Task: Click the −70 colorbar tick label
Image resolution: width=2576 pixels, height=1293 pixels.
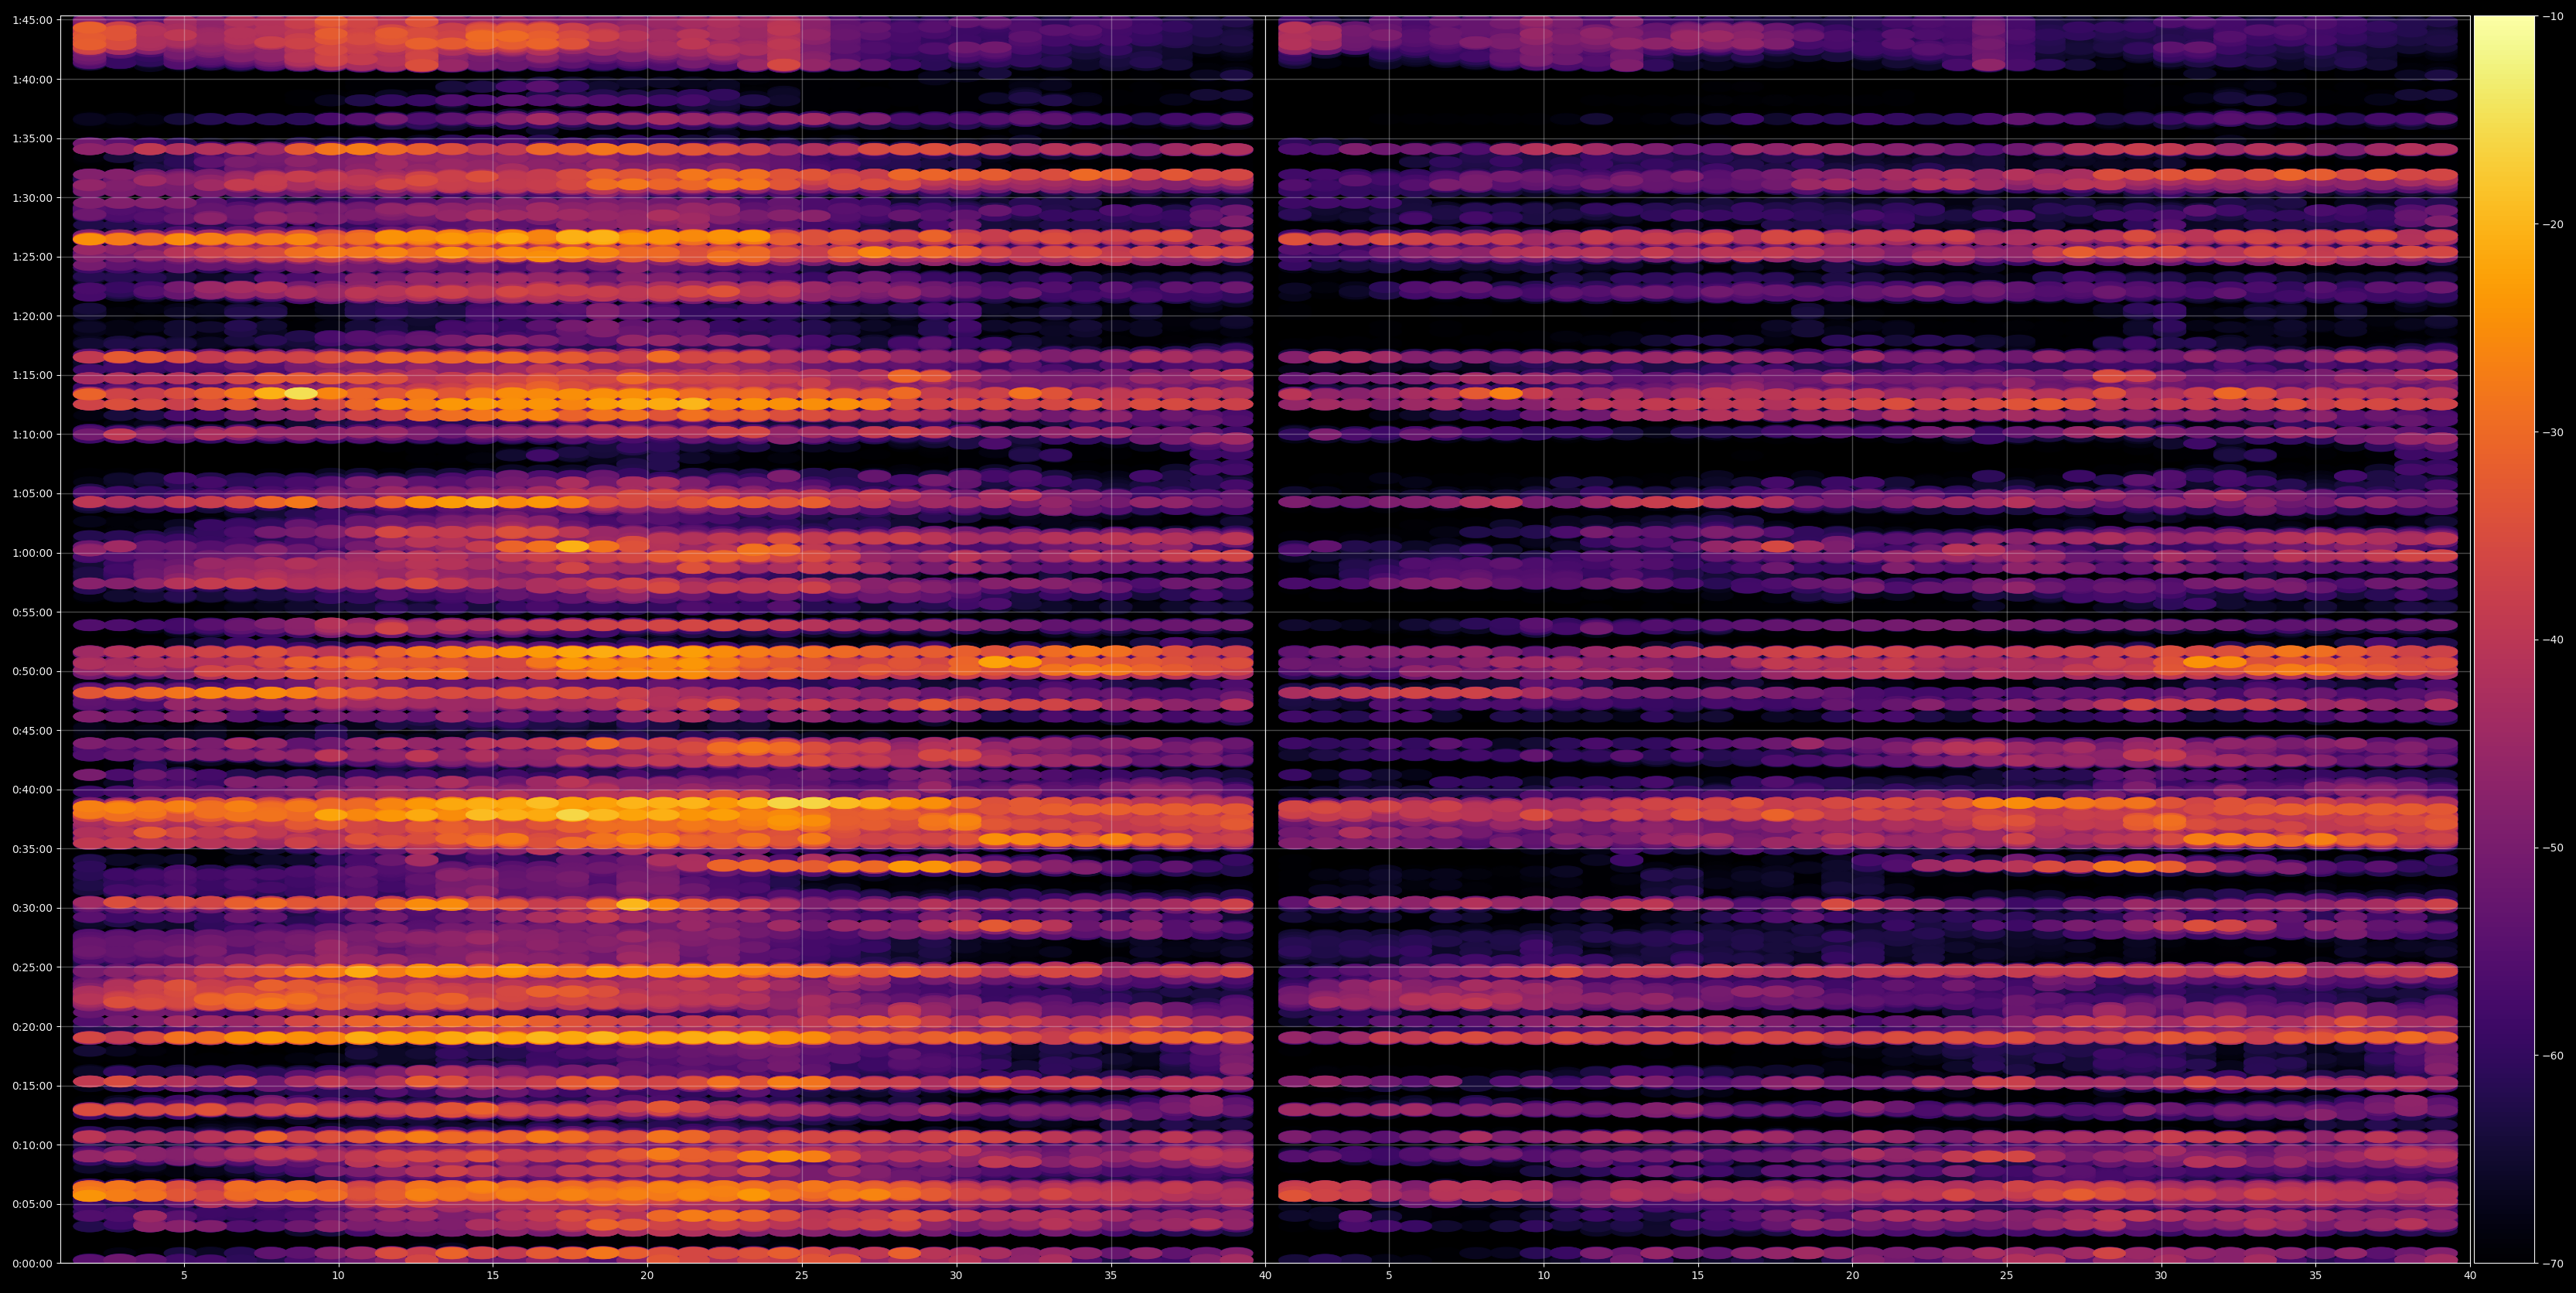Action: 2553,1264
